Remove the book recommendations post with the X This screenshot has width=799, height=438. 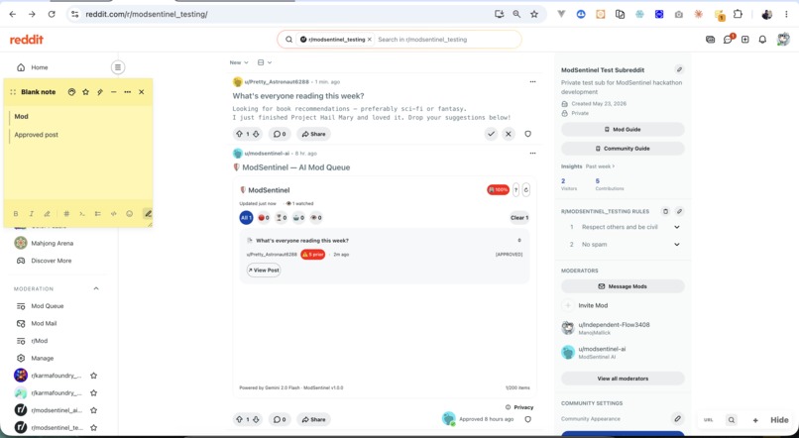pyautogui.click(x=508, y=134)
